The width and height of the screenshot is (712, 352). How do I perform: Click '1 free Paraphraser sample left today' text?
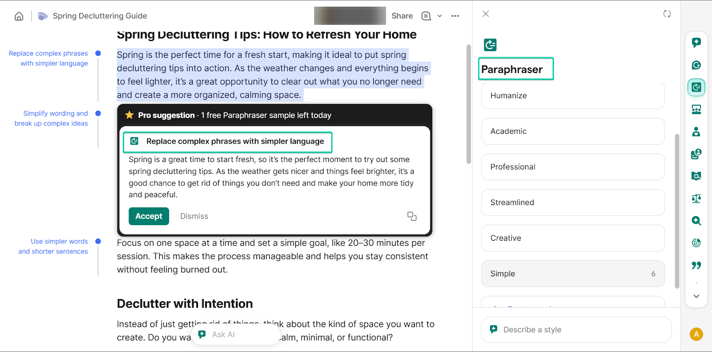tap(266, 115)
